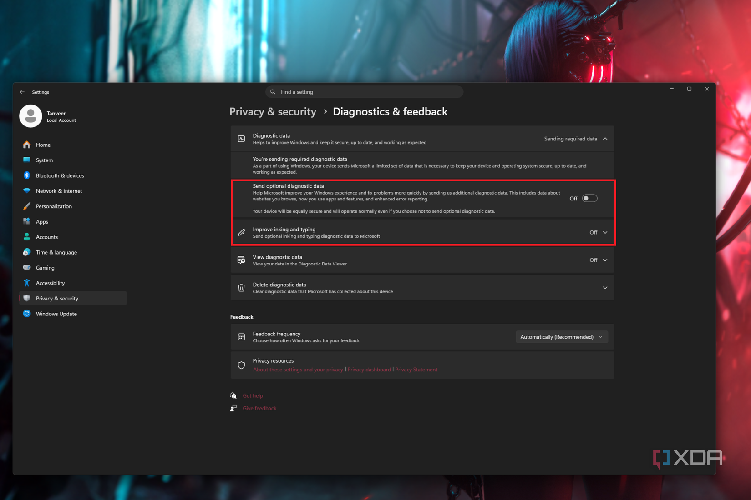Viewport: 751px width, 500px height.
Task: Go back to Privacy & security breadcrumb
Action: [273, 112]
